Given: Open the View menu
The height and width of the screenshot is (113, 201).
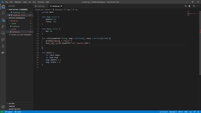Looking at the screenshot, I should click(25, 2).
